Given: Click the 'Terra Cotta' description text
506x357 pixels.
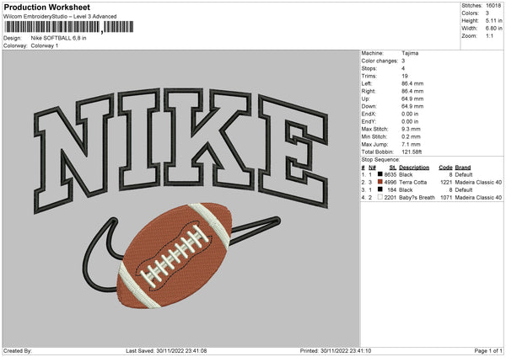Looking at the screenshot, I should (x=412, y=182).
